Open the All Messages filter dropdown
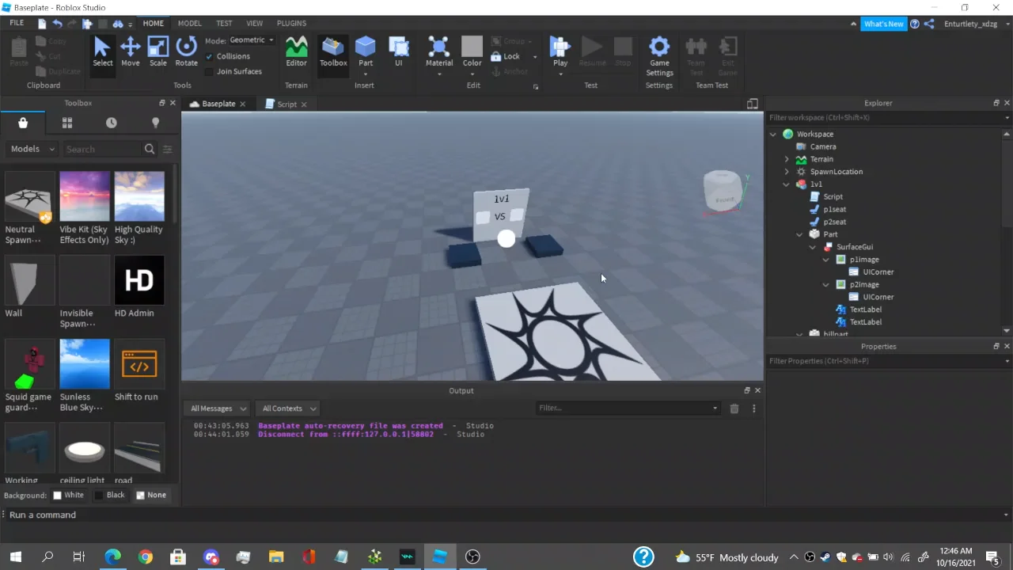The width and height of the screenshot is (1013, 570). point(218,408)
